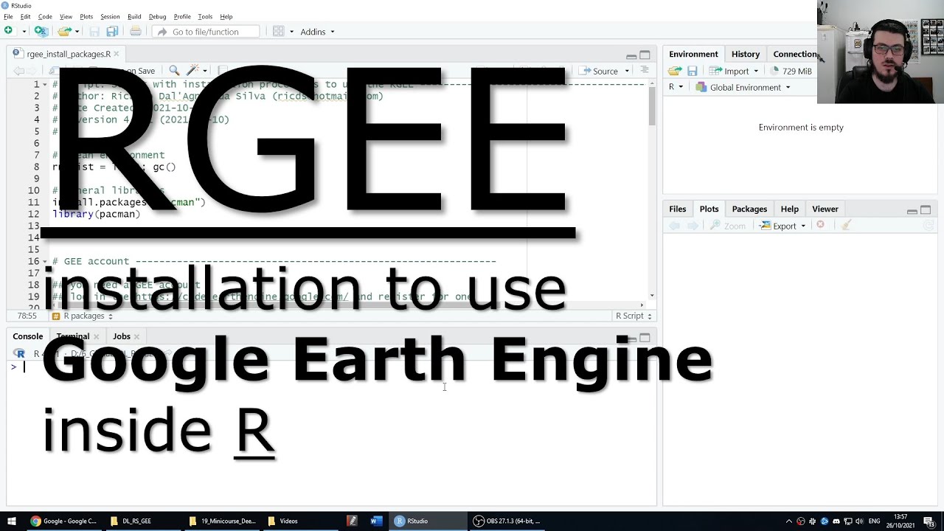Switch to OBS 27.1.3 in the taskbar
Viewport: 944px width, 531px height.
pyautogui.click(x=507, y=521)
